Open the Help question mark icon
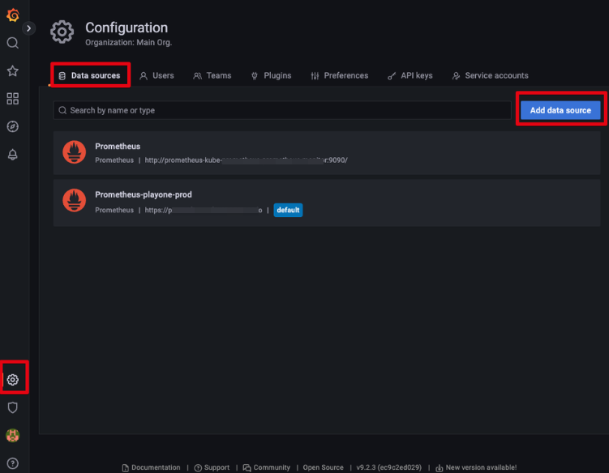 click(13, 463)
